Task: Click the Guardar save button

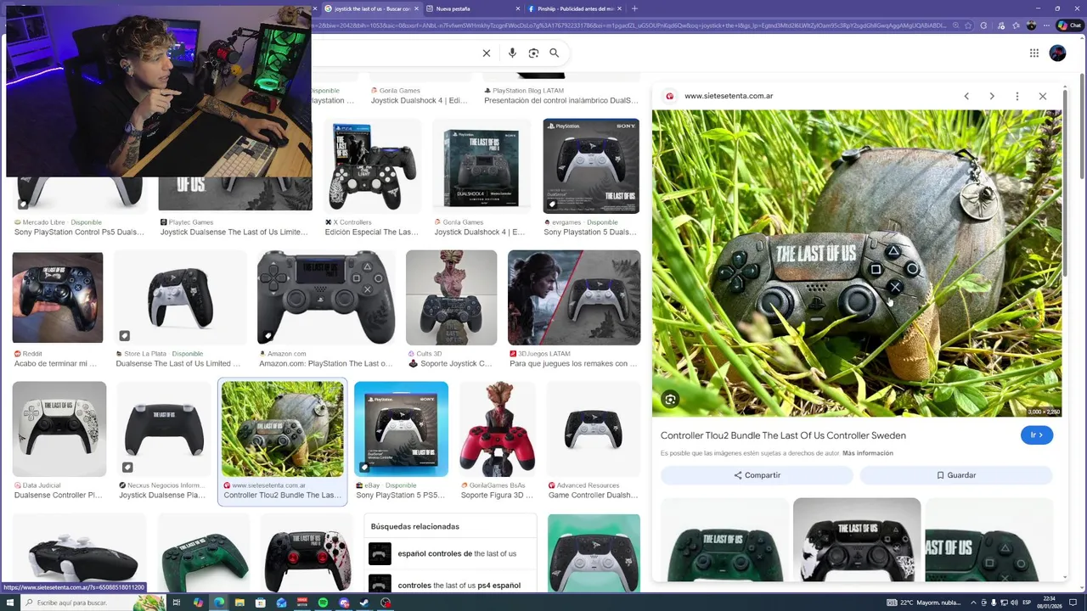Action: [x=956, y=475]
